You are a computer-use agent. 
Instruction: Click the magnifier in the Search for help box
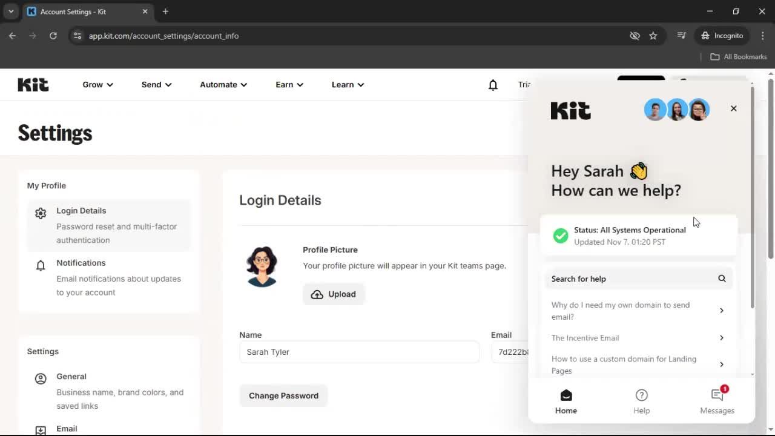coord(722,279)
